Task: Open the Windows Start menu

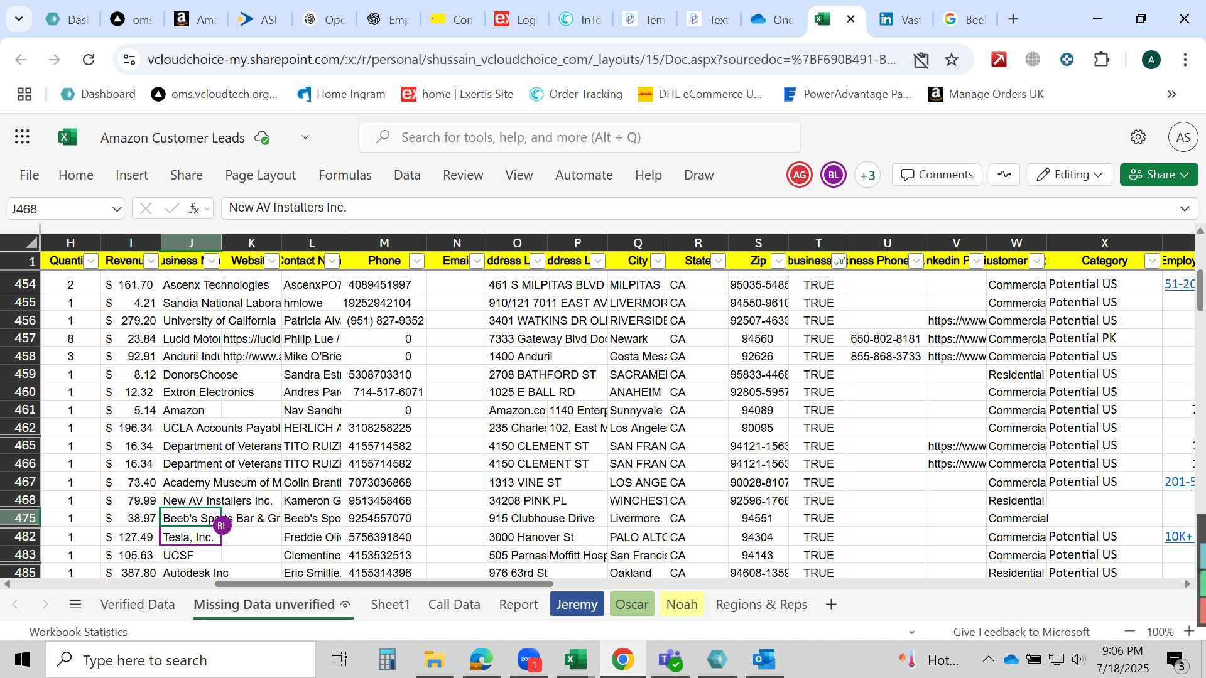Action: pos(23,660)
